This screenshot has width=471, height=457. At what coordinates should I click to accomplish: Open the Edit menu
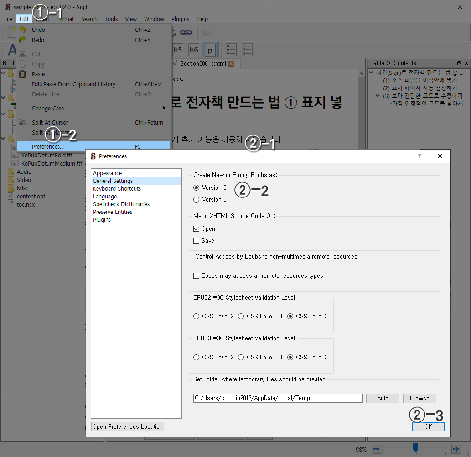pos(24,19)
